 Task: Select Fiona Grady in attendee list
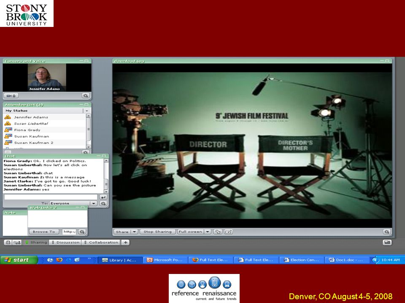pos(44,130)
